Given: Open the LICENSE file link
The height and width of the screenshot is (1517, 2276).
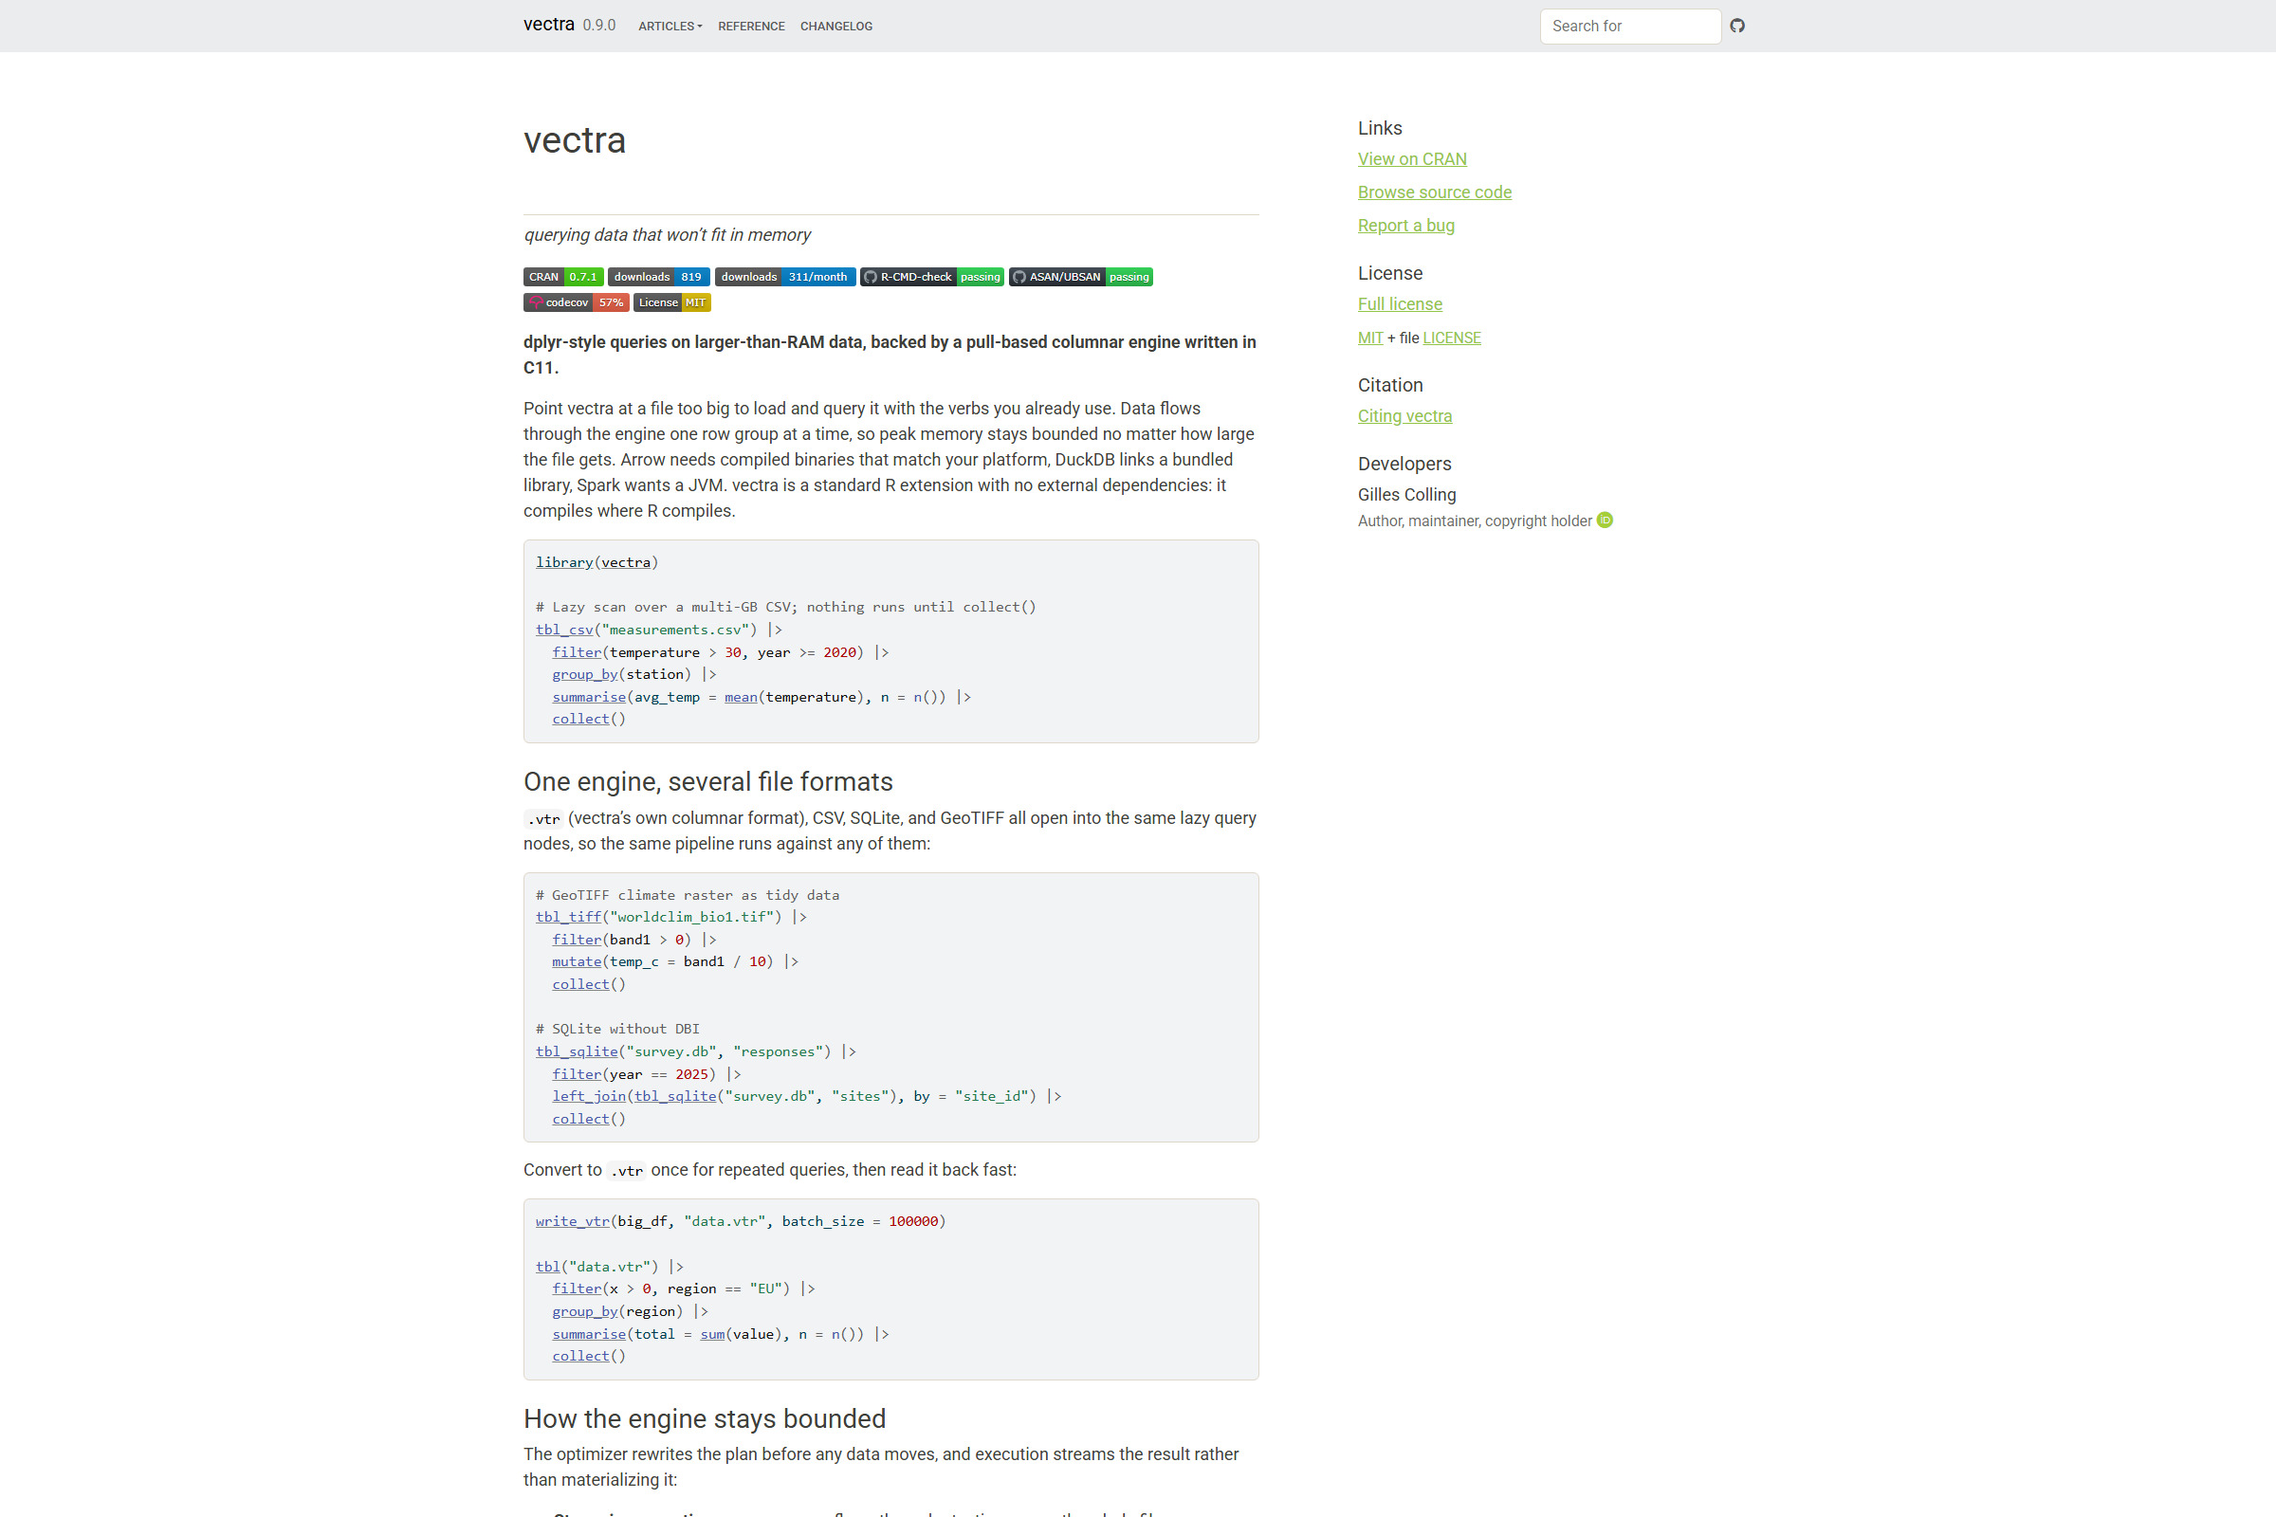Looking at the screenshot, I should pos(1452,338).
